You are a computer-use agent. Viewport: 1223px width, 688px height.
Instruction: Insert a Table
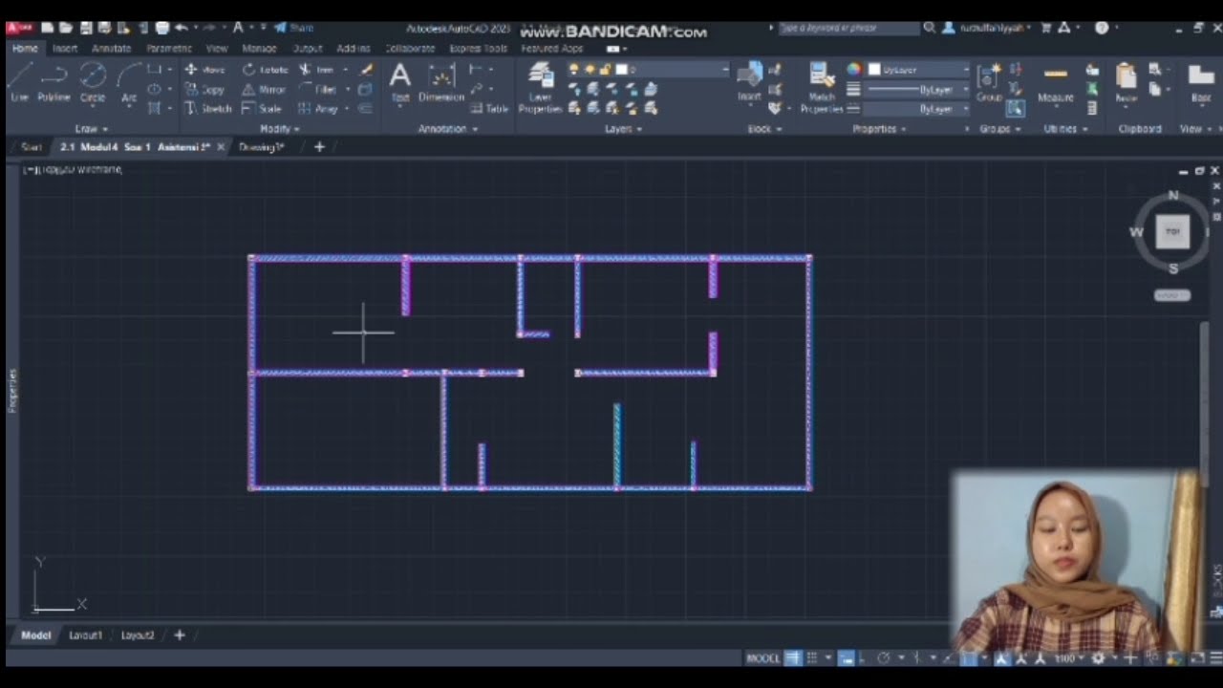489,109
